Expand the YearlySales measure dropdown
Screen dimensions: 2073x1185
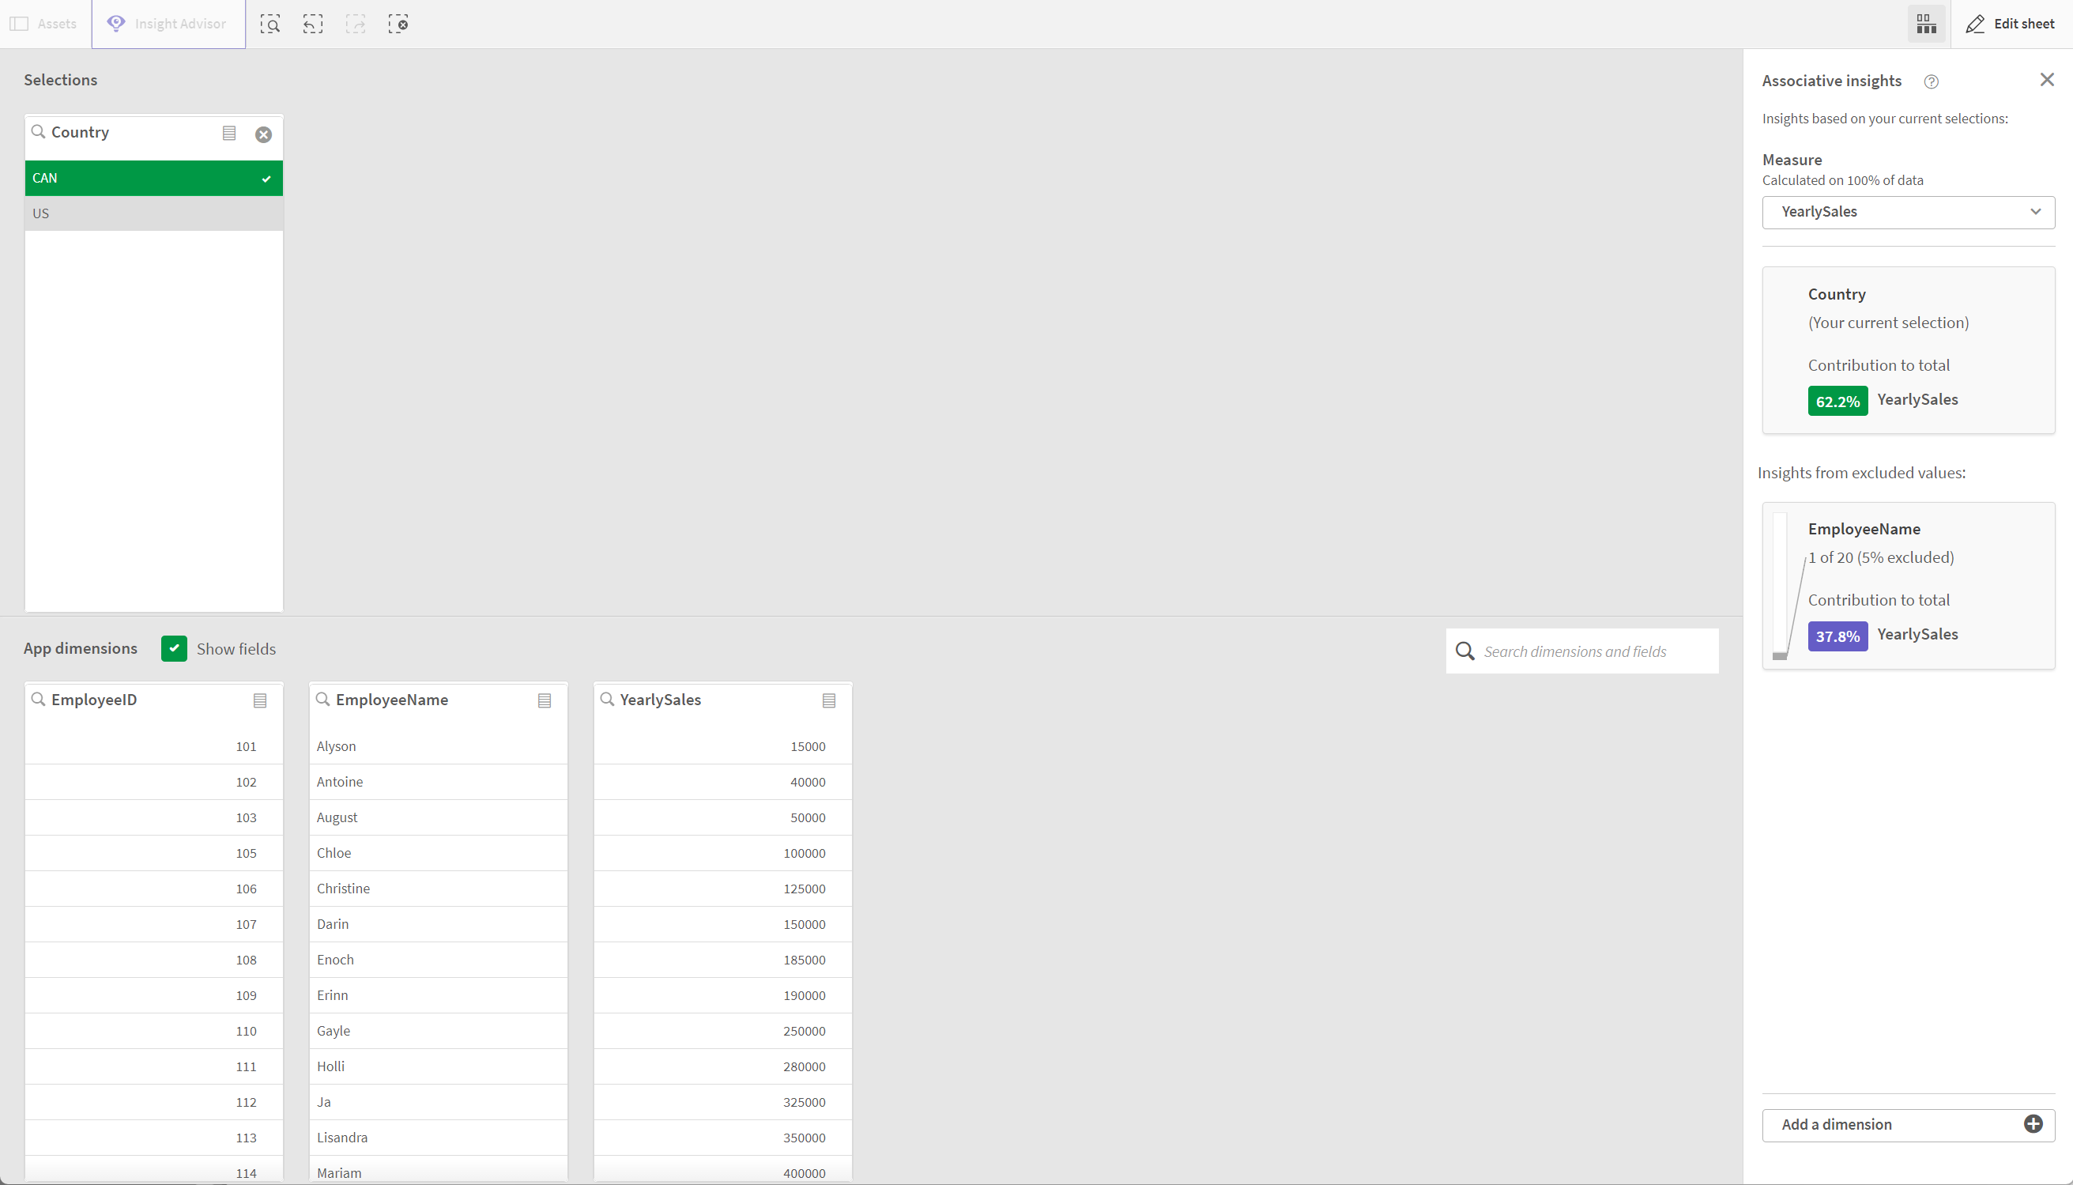pyautogui.click(x=2036, y=211)
